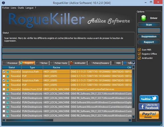Click the Hidden.From.SCM type cell
This screenshot has width=164, height=127.
coord(32,89)
